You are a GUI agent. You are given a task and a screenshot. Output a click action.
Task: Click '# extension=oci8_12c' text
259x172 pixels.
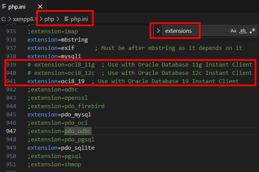[61, 73]
